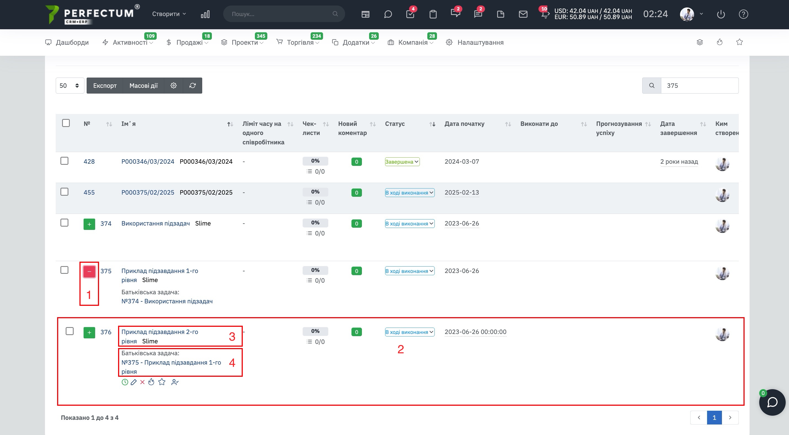This screenshot has height=435, width=789.
Task: Open status dropdown for task 374
Action: (x=410, y=224)
